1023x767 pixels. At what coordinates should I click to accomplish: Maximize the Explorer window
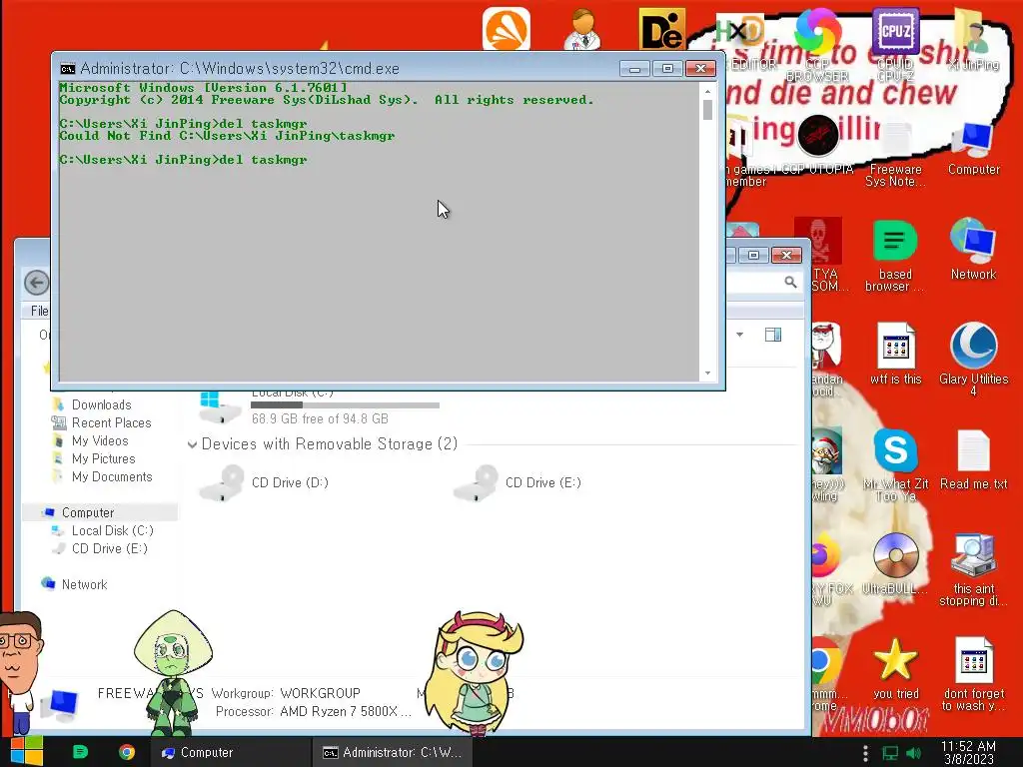point(753,255)
